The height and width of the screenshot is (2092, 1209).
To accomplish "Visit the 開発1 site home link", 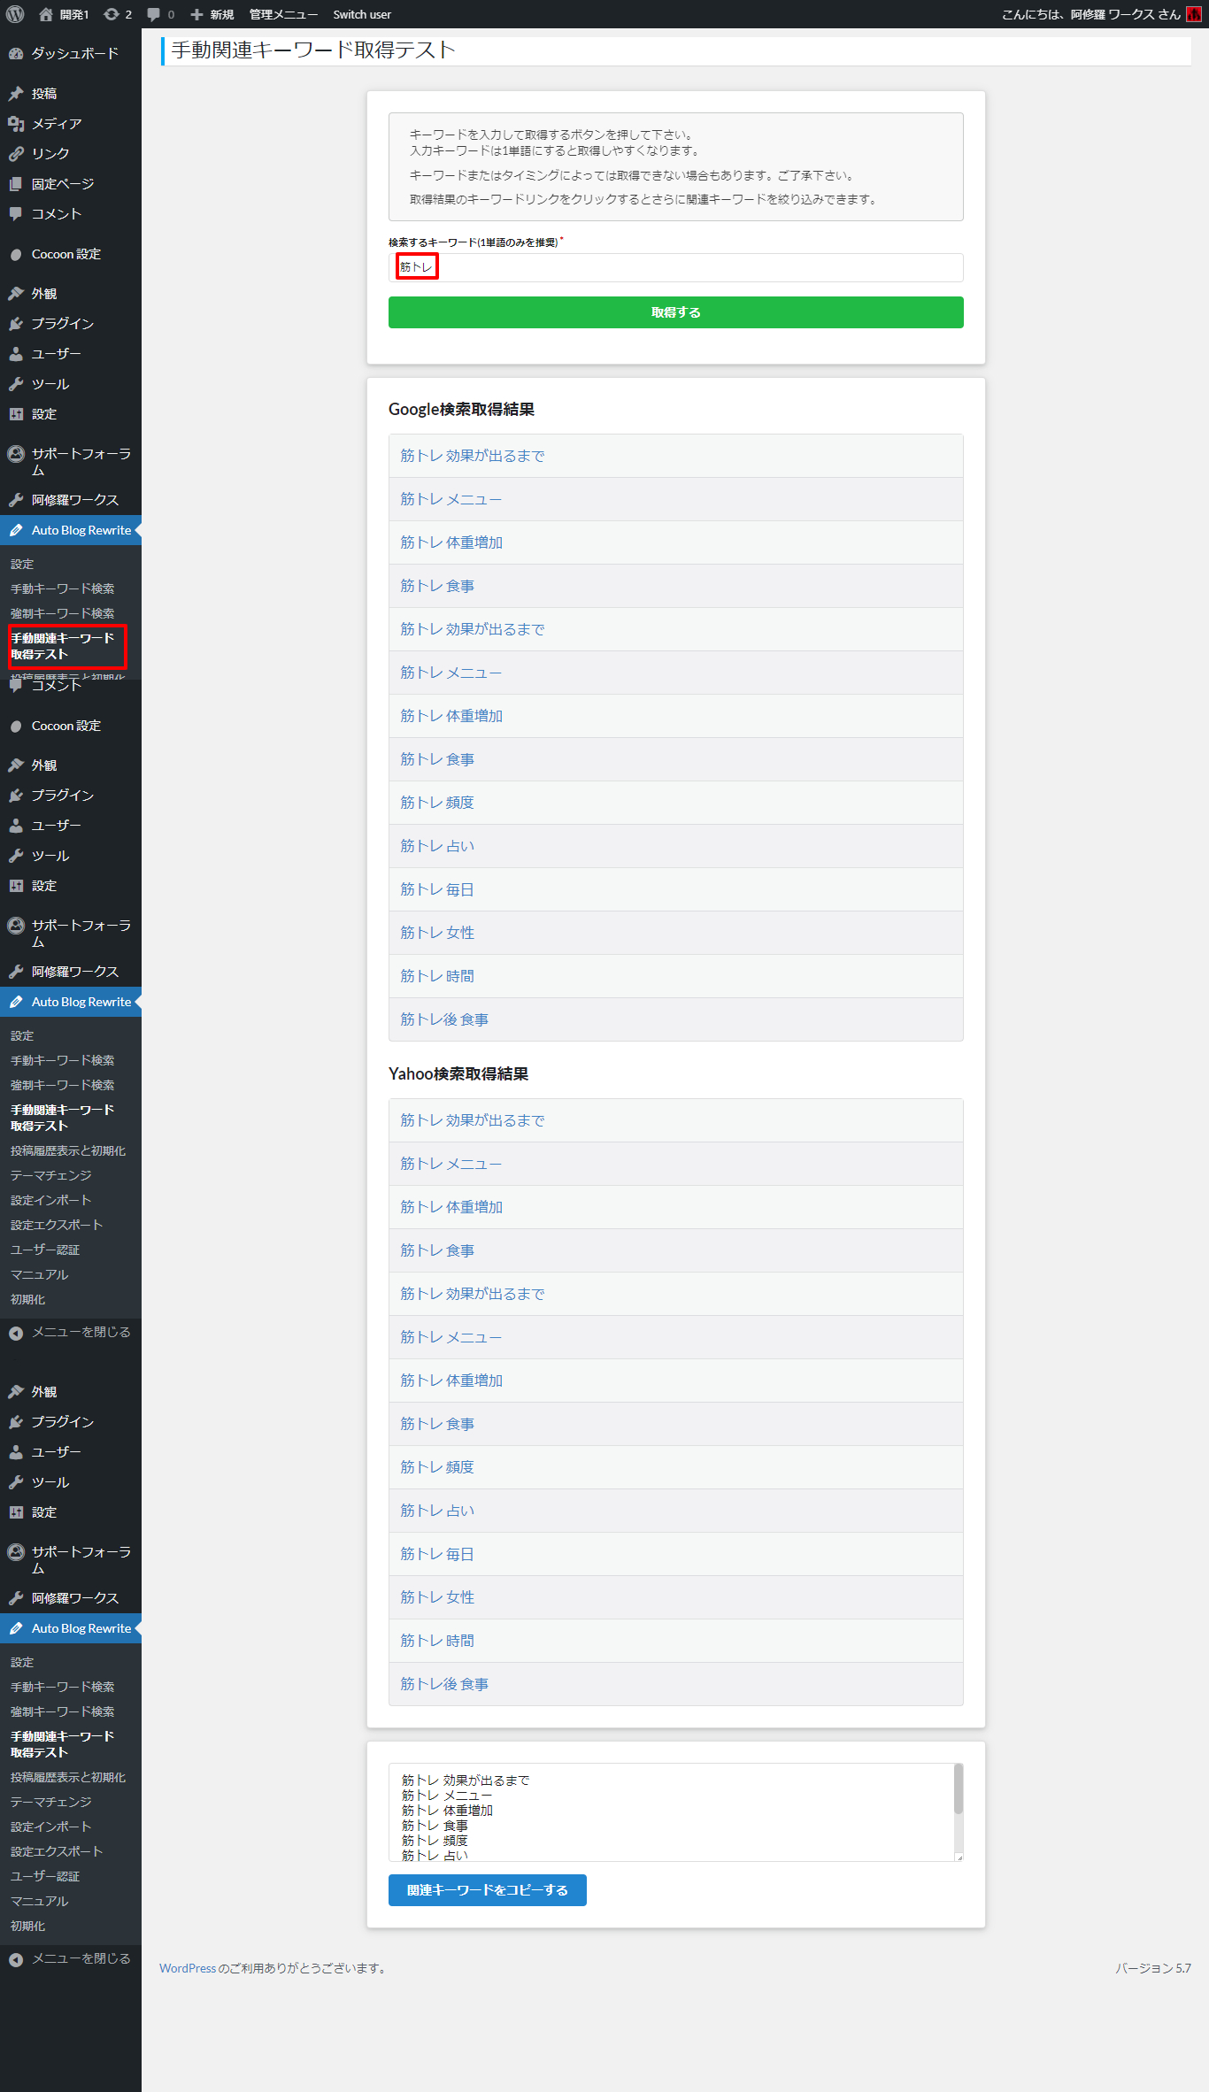I will pos(64,14).
